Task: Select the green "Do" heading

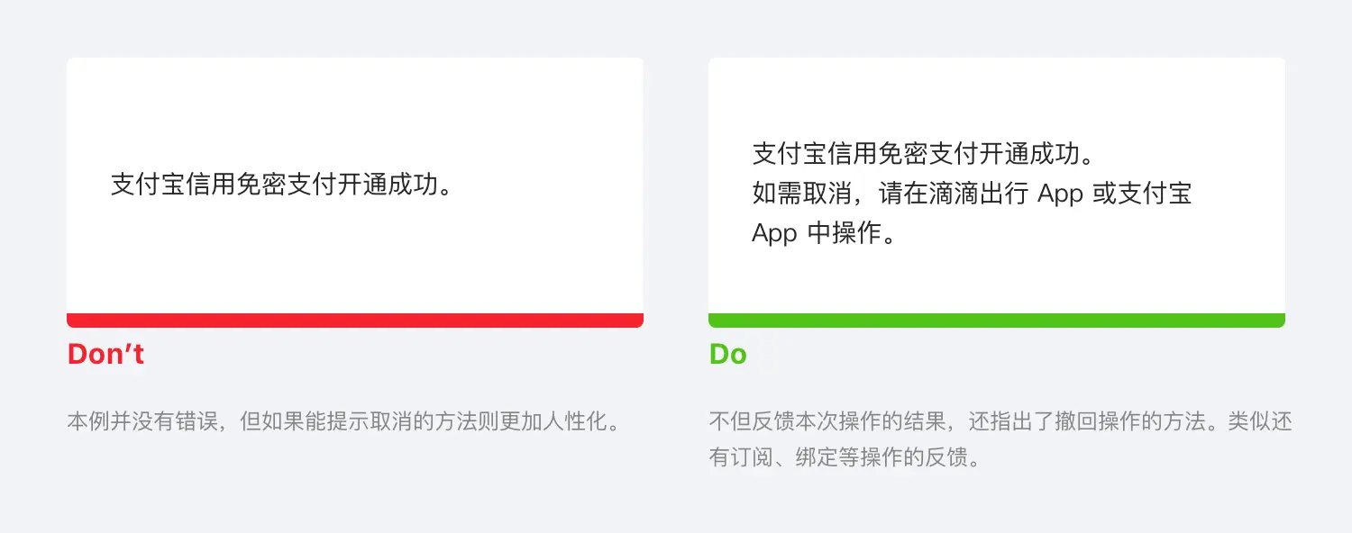Action: [727, 355]
